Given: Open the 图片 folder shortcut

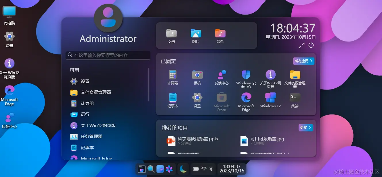Looking at the screenshot, I should click(x=196, y=36).
